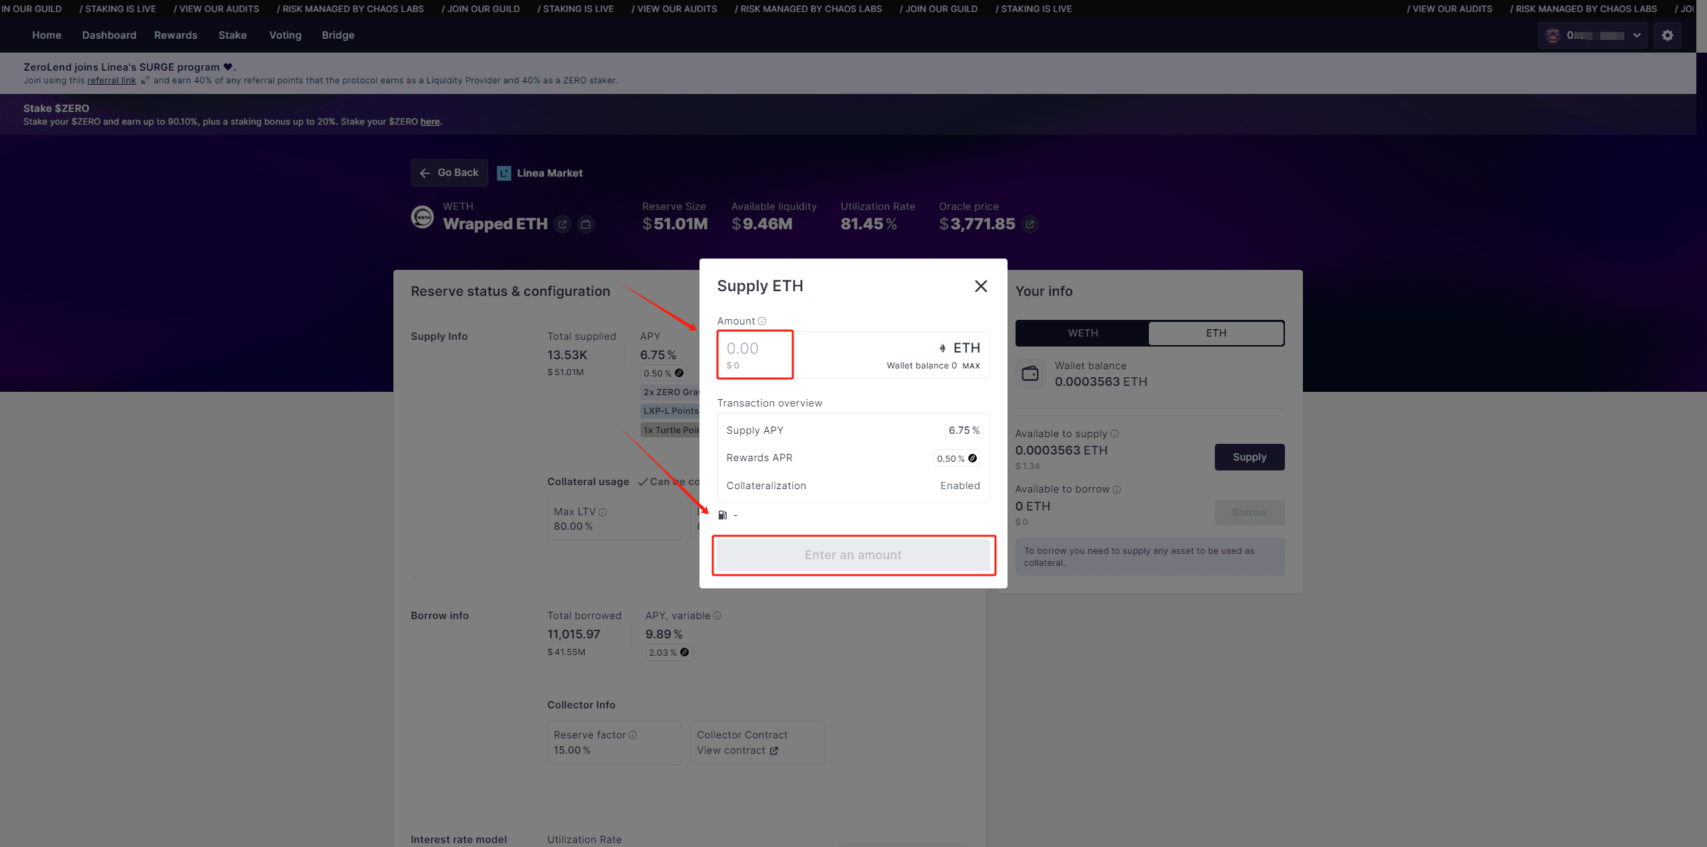Switch to the WETH toggle option

pyautogui.click(x=1082, y=333)
